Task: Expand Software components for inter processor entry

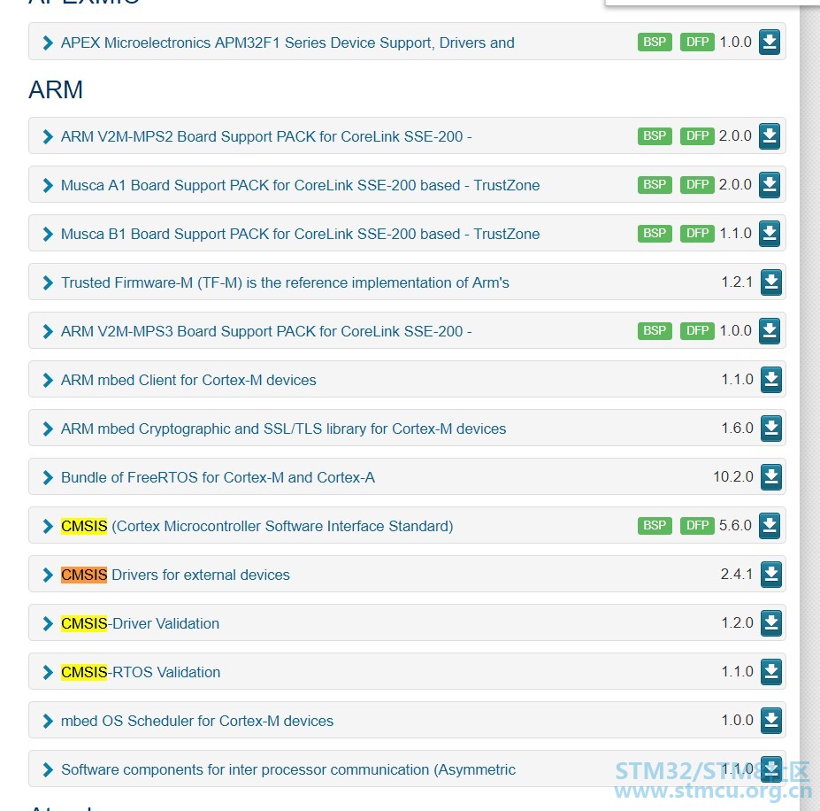Action: coord(48,769)
